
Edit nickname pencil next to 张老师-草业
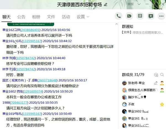(x=156, y=83)
